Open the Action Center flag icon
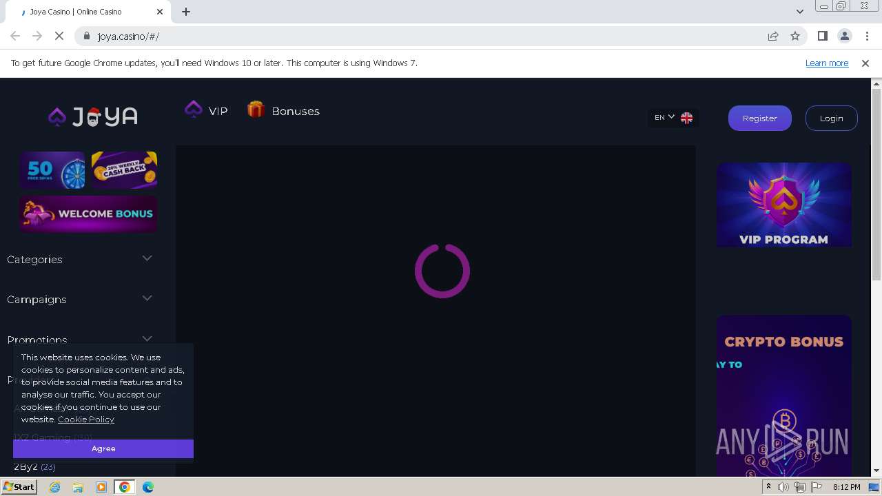The image size is (882, 496). point(817,487)
